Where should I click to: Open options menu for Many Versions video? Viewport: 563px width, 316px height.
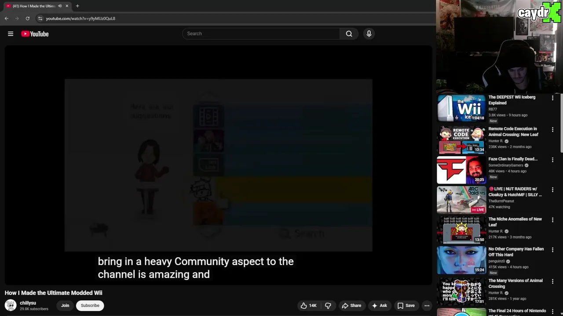coord(552,281)
